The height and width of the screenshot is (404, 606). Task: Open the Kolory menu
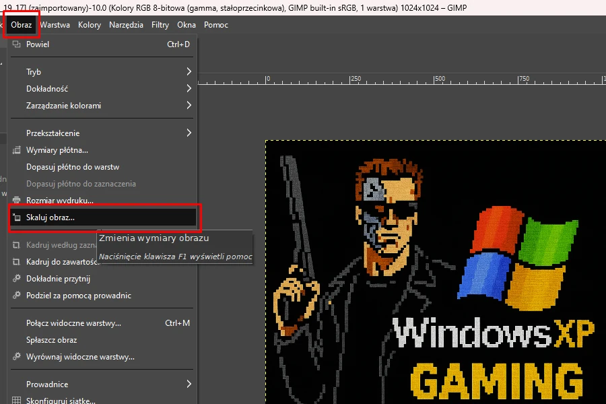90,25
